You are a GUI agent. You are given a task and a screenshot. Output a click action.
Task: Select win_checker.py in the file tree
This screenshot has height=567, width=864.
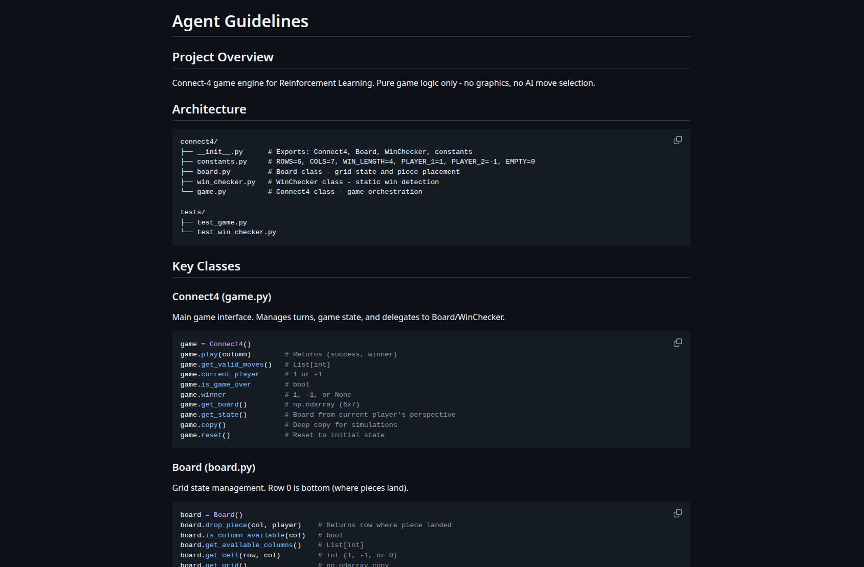click(226, 182)
